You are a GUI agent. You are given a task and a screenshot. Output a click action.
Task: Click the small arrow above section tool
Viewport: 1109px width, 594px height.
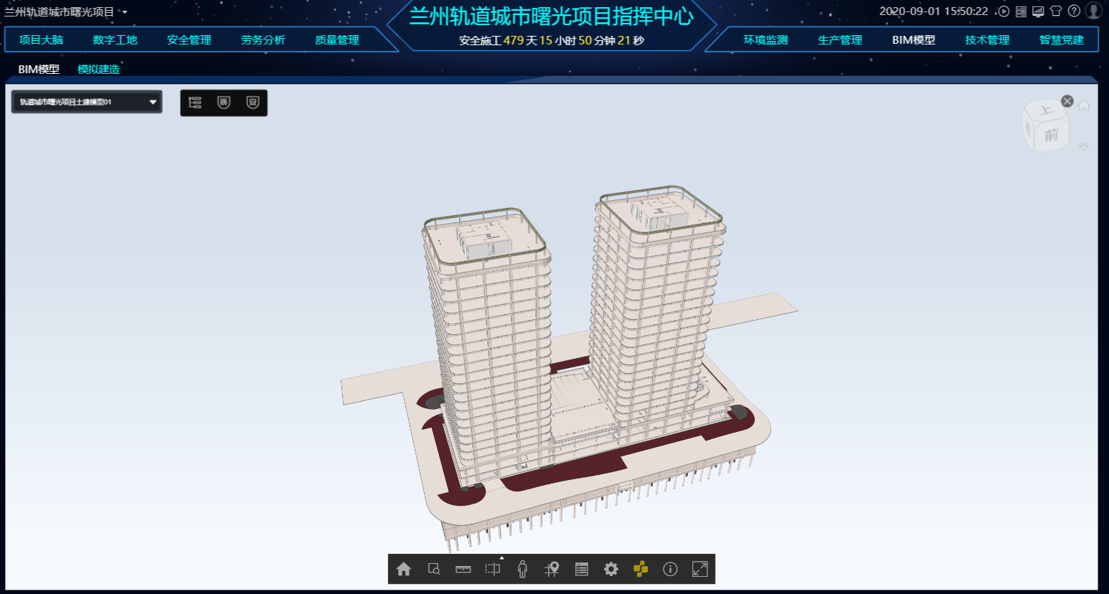pyautogui.click(x=501, y=557)
